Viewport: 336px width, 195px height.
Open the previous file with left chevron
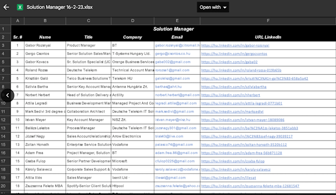(7, 95)
